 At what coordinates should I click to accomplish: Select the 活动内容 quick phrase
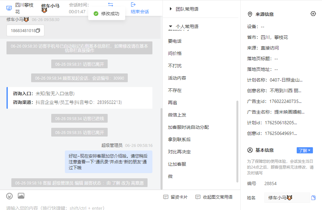coord(177,78)
